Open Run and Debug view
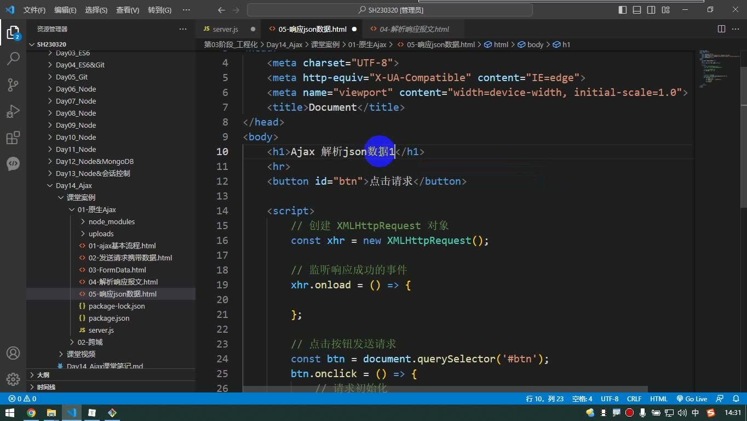 (x=13, y=111)
